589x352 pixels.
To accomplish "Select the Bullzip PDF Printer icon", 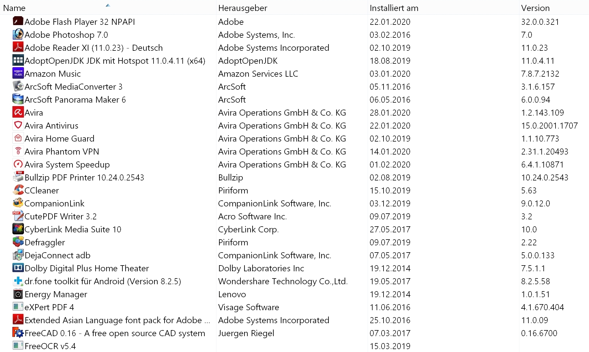I will coord(18,177).
